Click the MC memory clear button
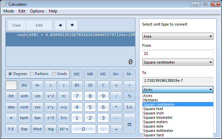 pyautogui.click(x=77, y=74)
